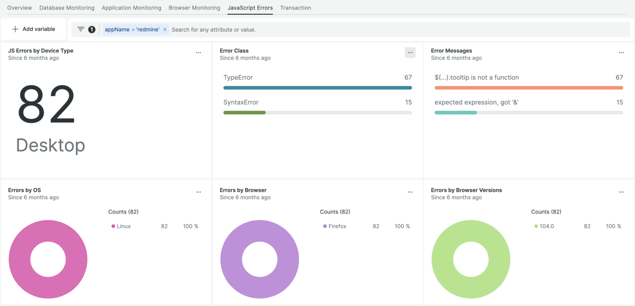This screenshot has height=306, width=635.
Task: Open the Errors by Browser Versions ellipsis menu
Action: (621, 192)
